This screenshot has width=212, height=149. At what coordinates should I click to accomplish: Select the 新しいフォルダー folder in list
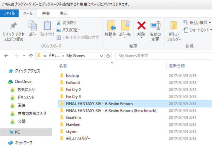(x=78, y=138)
